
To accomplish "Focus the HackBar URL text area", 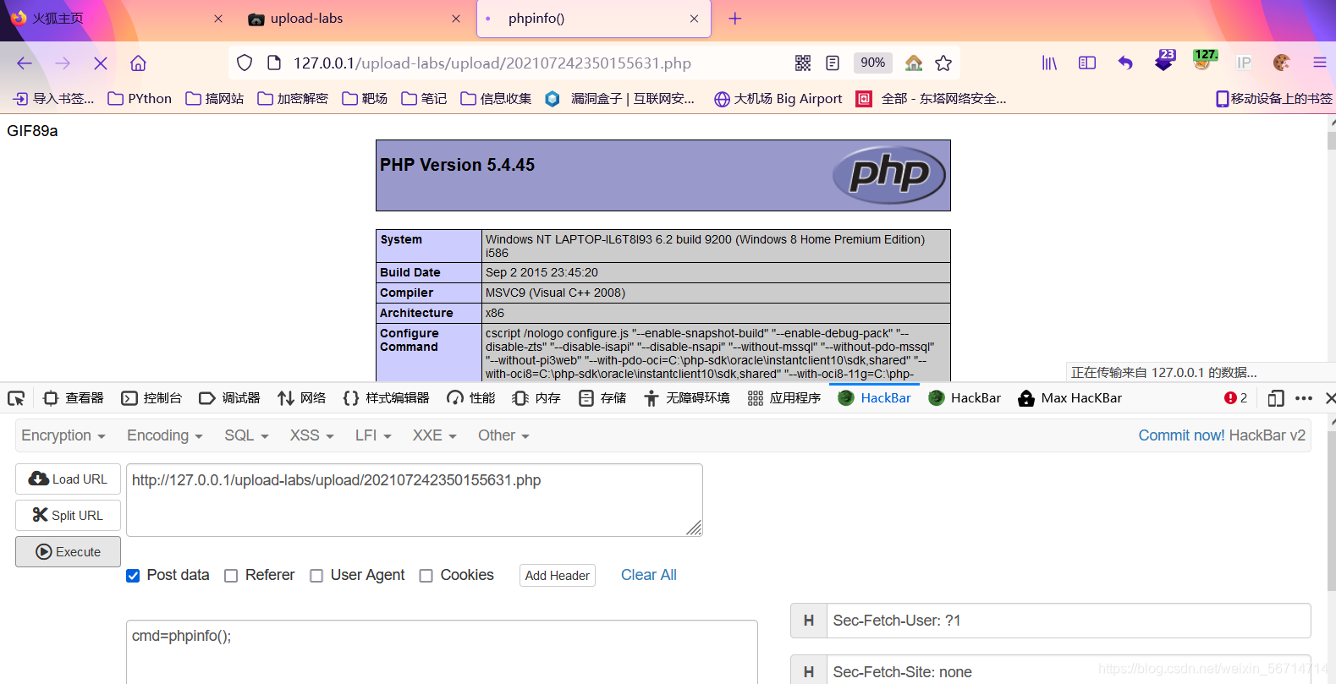I will [415, 500].
